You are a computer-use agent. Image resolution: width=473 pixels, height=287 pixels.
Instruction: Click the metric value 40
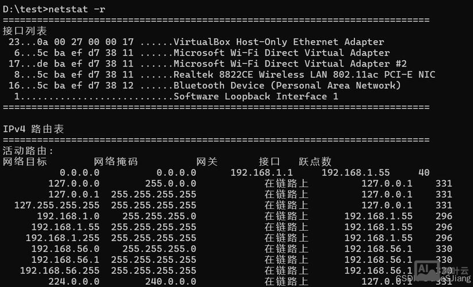coord(424,173)
